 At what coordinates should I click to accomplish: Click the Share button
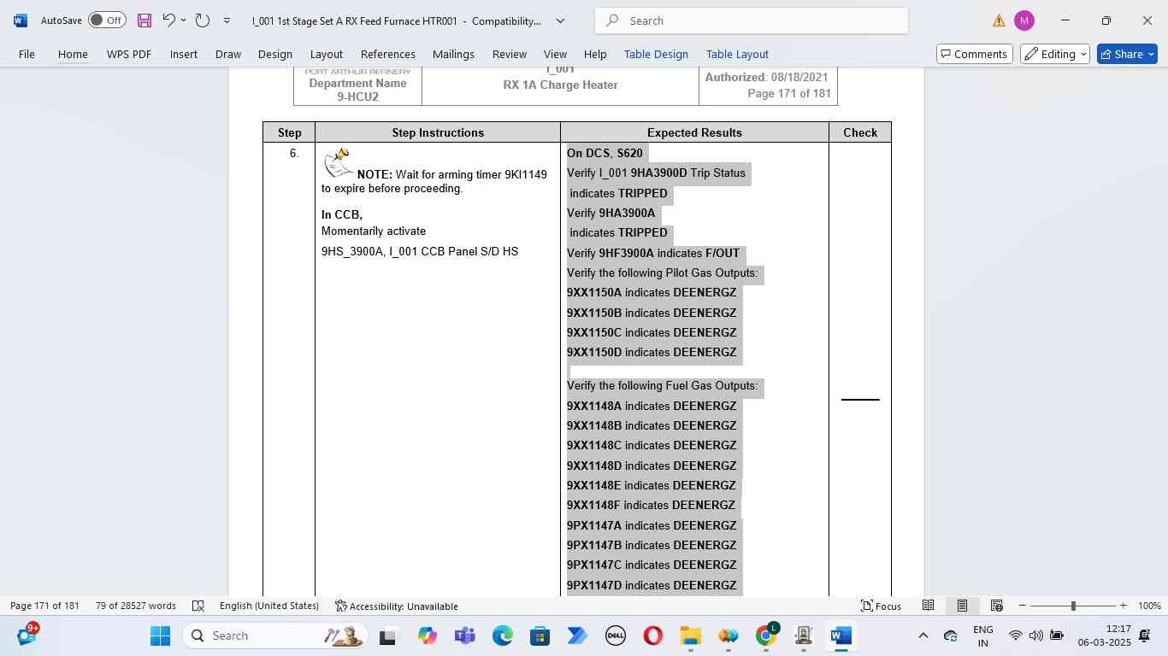coord(1127,54)
